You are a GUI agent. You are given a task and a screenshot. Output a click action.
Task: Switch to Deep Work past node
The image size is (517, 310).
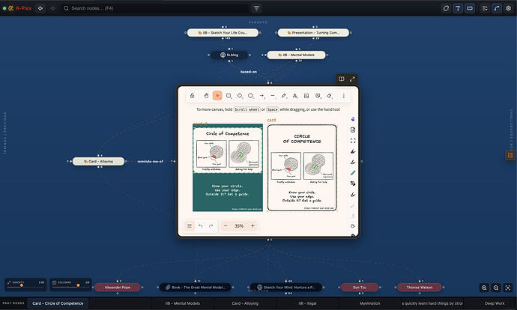click(x=495, y=303)
